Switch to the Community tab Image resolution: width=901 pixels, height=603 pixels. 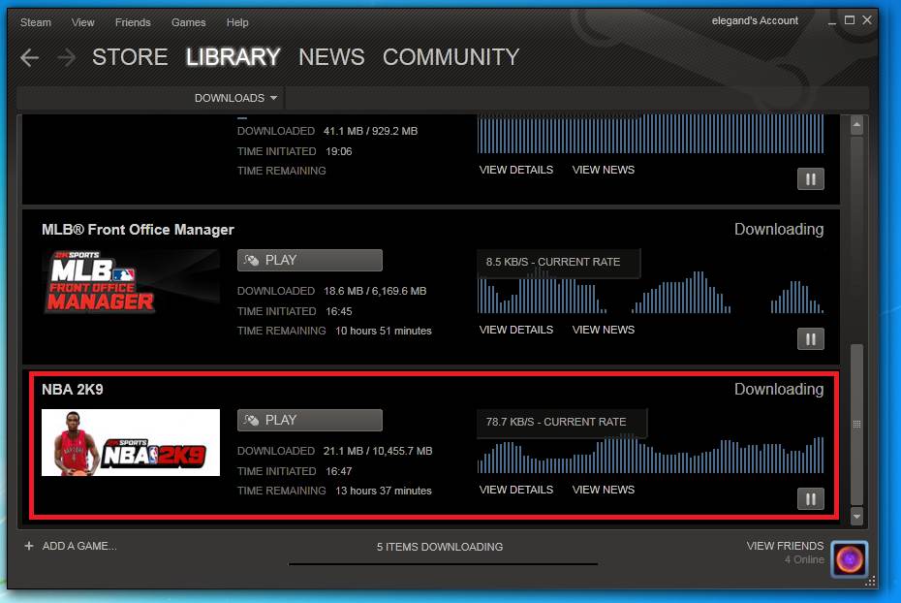click(451, 57)
